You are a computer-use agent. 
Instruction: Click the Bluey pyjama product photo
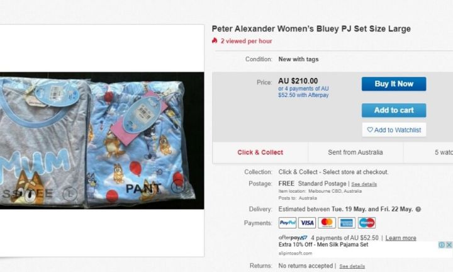[102, 140]
